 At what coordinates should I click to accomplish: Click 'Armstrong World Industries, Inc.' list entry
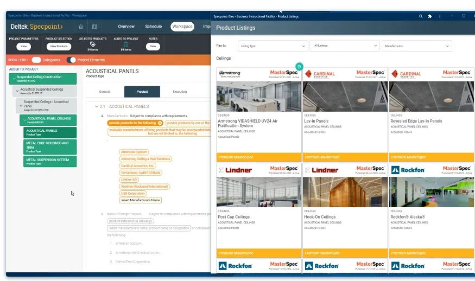point(138,253)
